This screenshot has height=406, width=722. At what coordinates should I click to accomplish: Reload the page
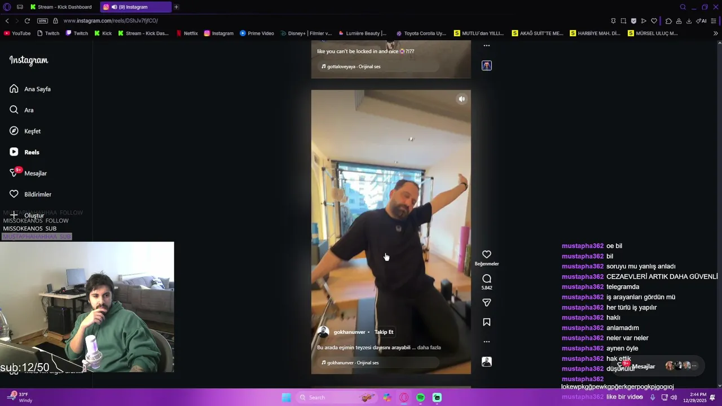(x=27, y=21)
